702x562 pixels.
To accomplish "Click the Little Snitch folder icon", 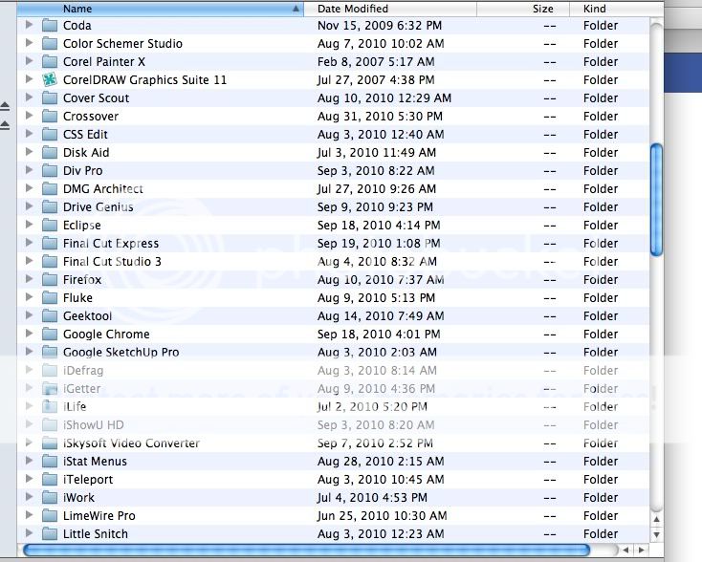I will click(x=50, y=534).
